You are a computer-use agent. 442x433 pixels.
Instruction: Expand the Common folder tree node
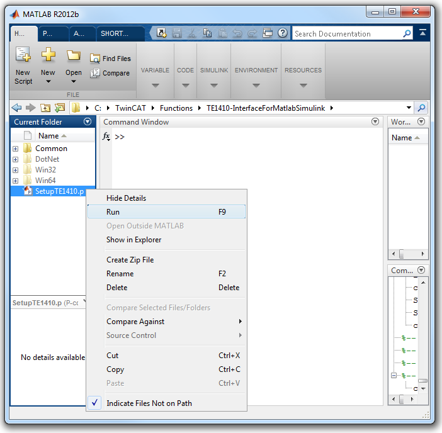click(16, 149)
